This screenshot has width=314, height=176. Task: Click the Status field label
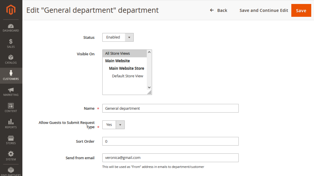pyautogui.click(x=89, y=38)
